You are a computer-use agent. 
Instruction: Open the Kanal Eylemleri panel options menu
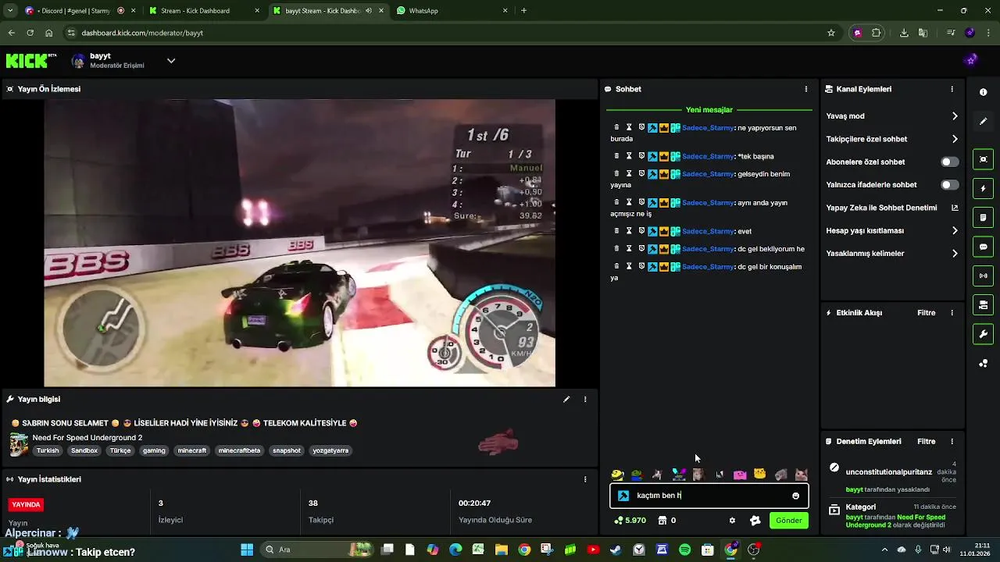tap(952, 89)
